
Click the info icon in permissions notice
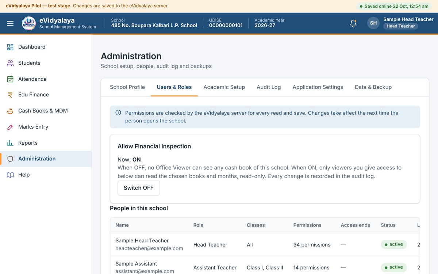coord(118,113)
